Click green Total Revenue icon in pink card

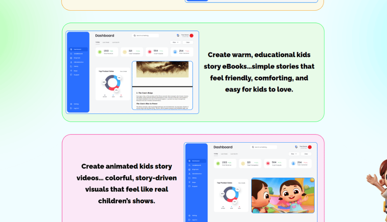tap(218, 164)
